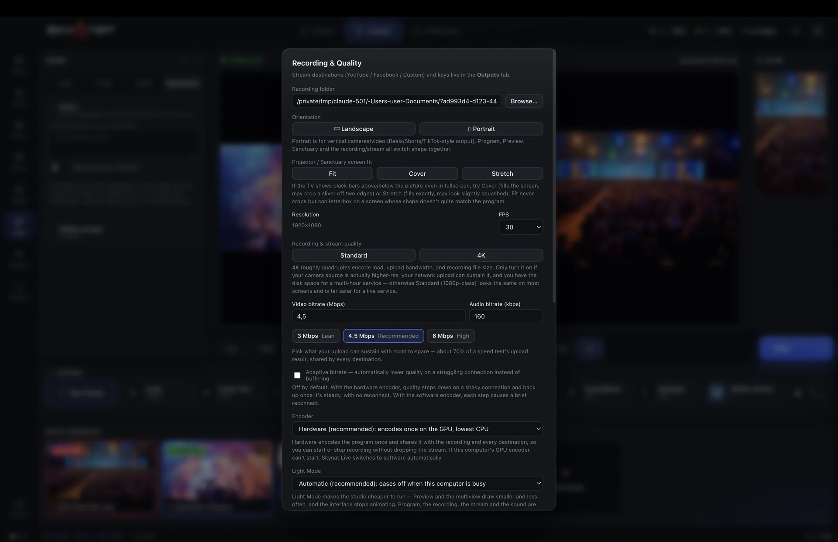Enable the Adaptive bitrate checkbox
Screen dimensions: 838x542
pos(297,375)
